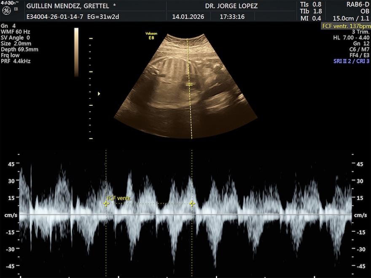Click the WMF 60 Hz wall filter setting
Image resolution: width=371 pixels, height=278 pixels.
point(16,32)
